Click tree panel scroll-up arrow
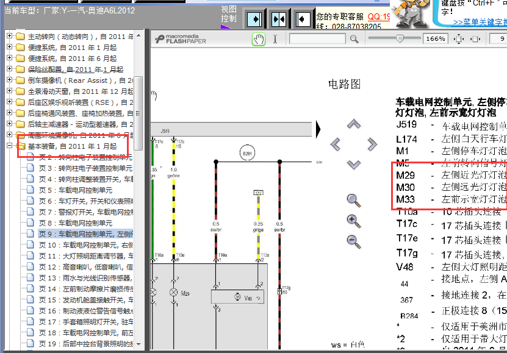This screenshot has height=353, width=507. (x=138, y=35)
